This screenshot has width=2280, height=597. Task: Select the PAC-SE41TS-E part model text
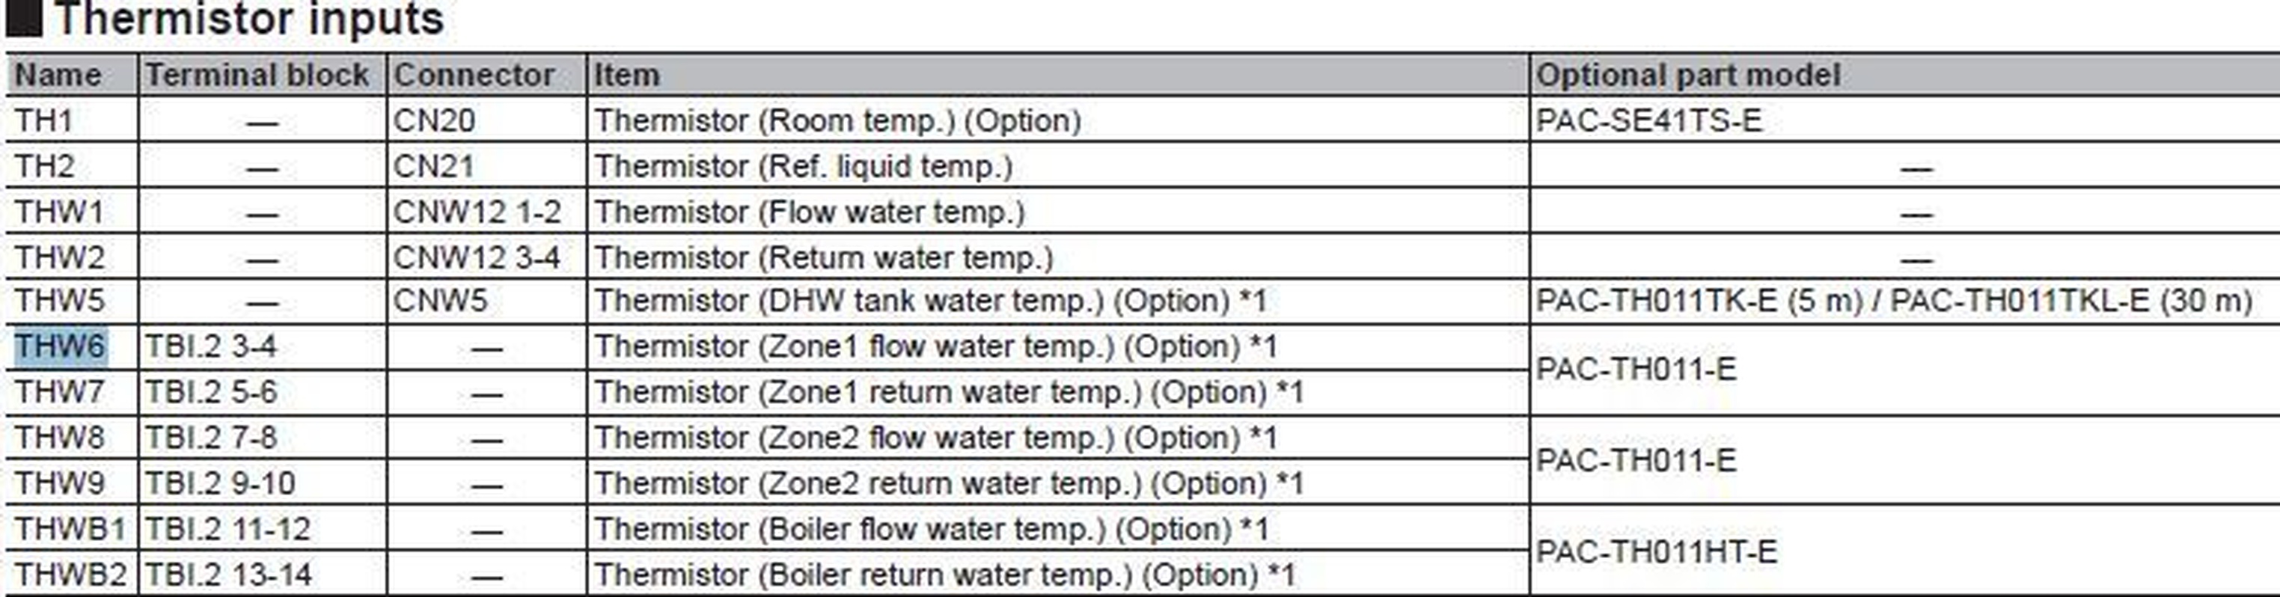click(x=1649, y=120)
